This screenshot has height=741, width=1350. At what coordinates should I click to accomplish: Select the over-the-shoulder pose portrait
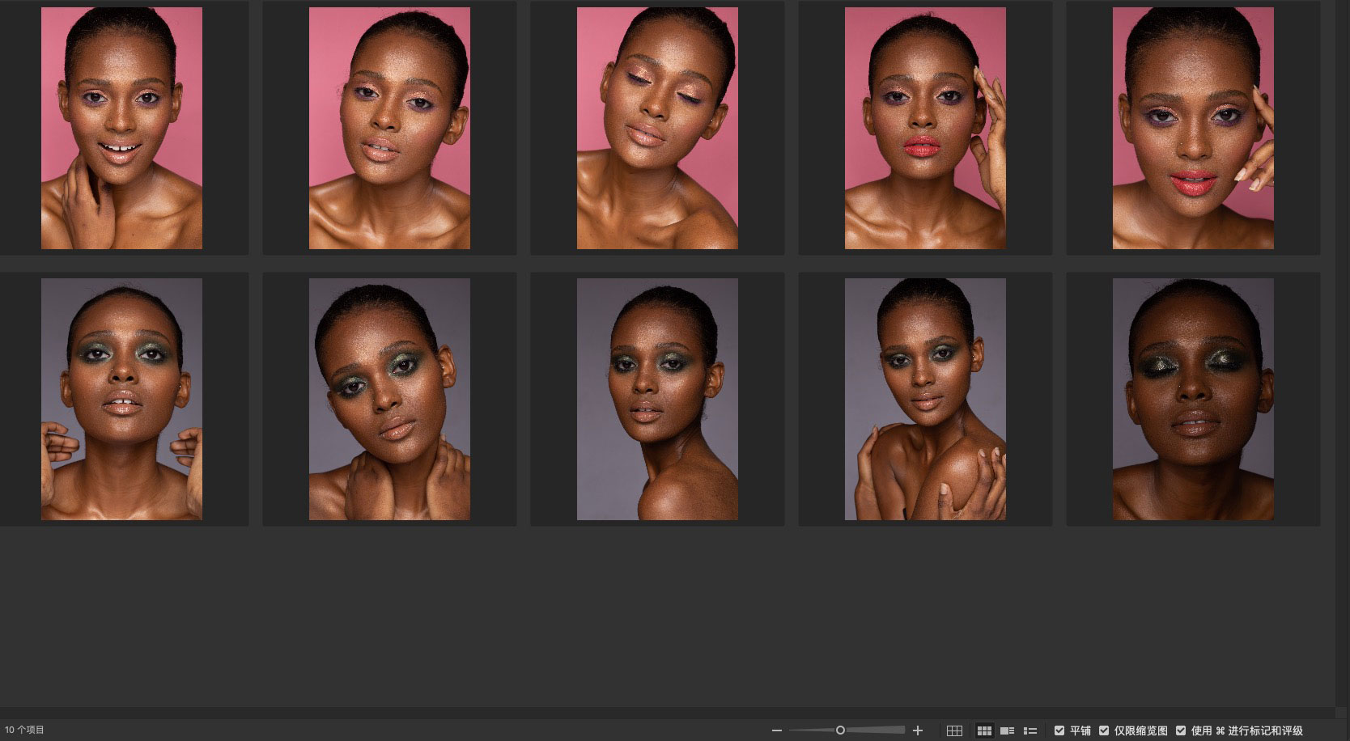(657, 399)
